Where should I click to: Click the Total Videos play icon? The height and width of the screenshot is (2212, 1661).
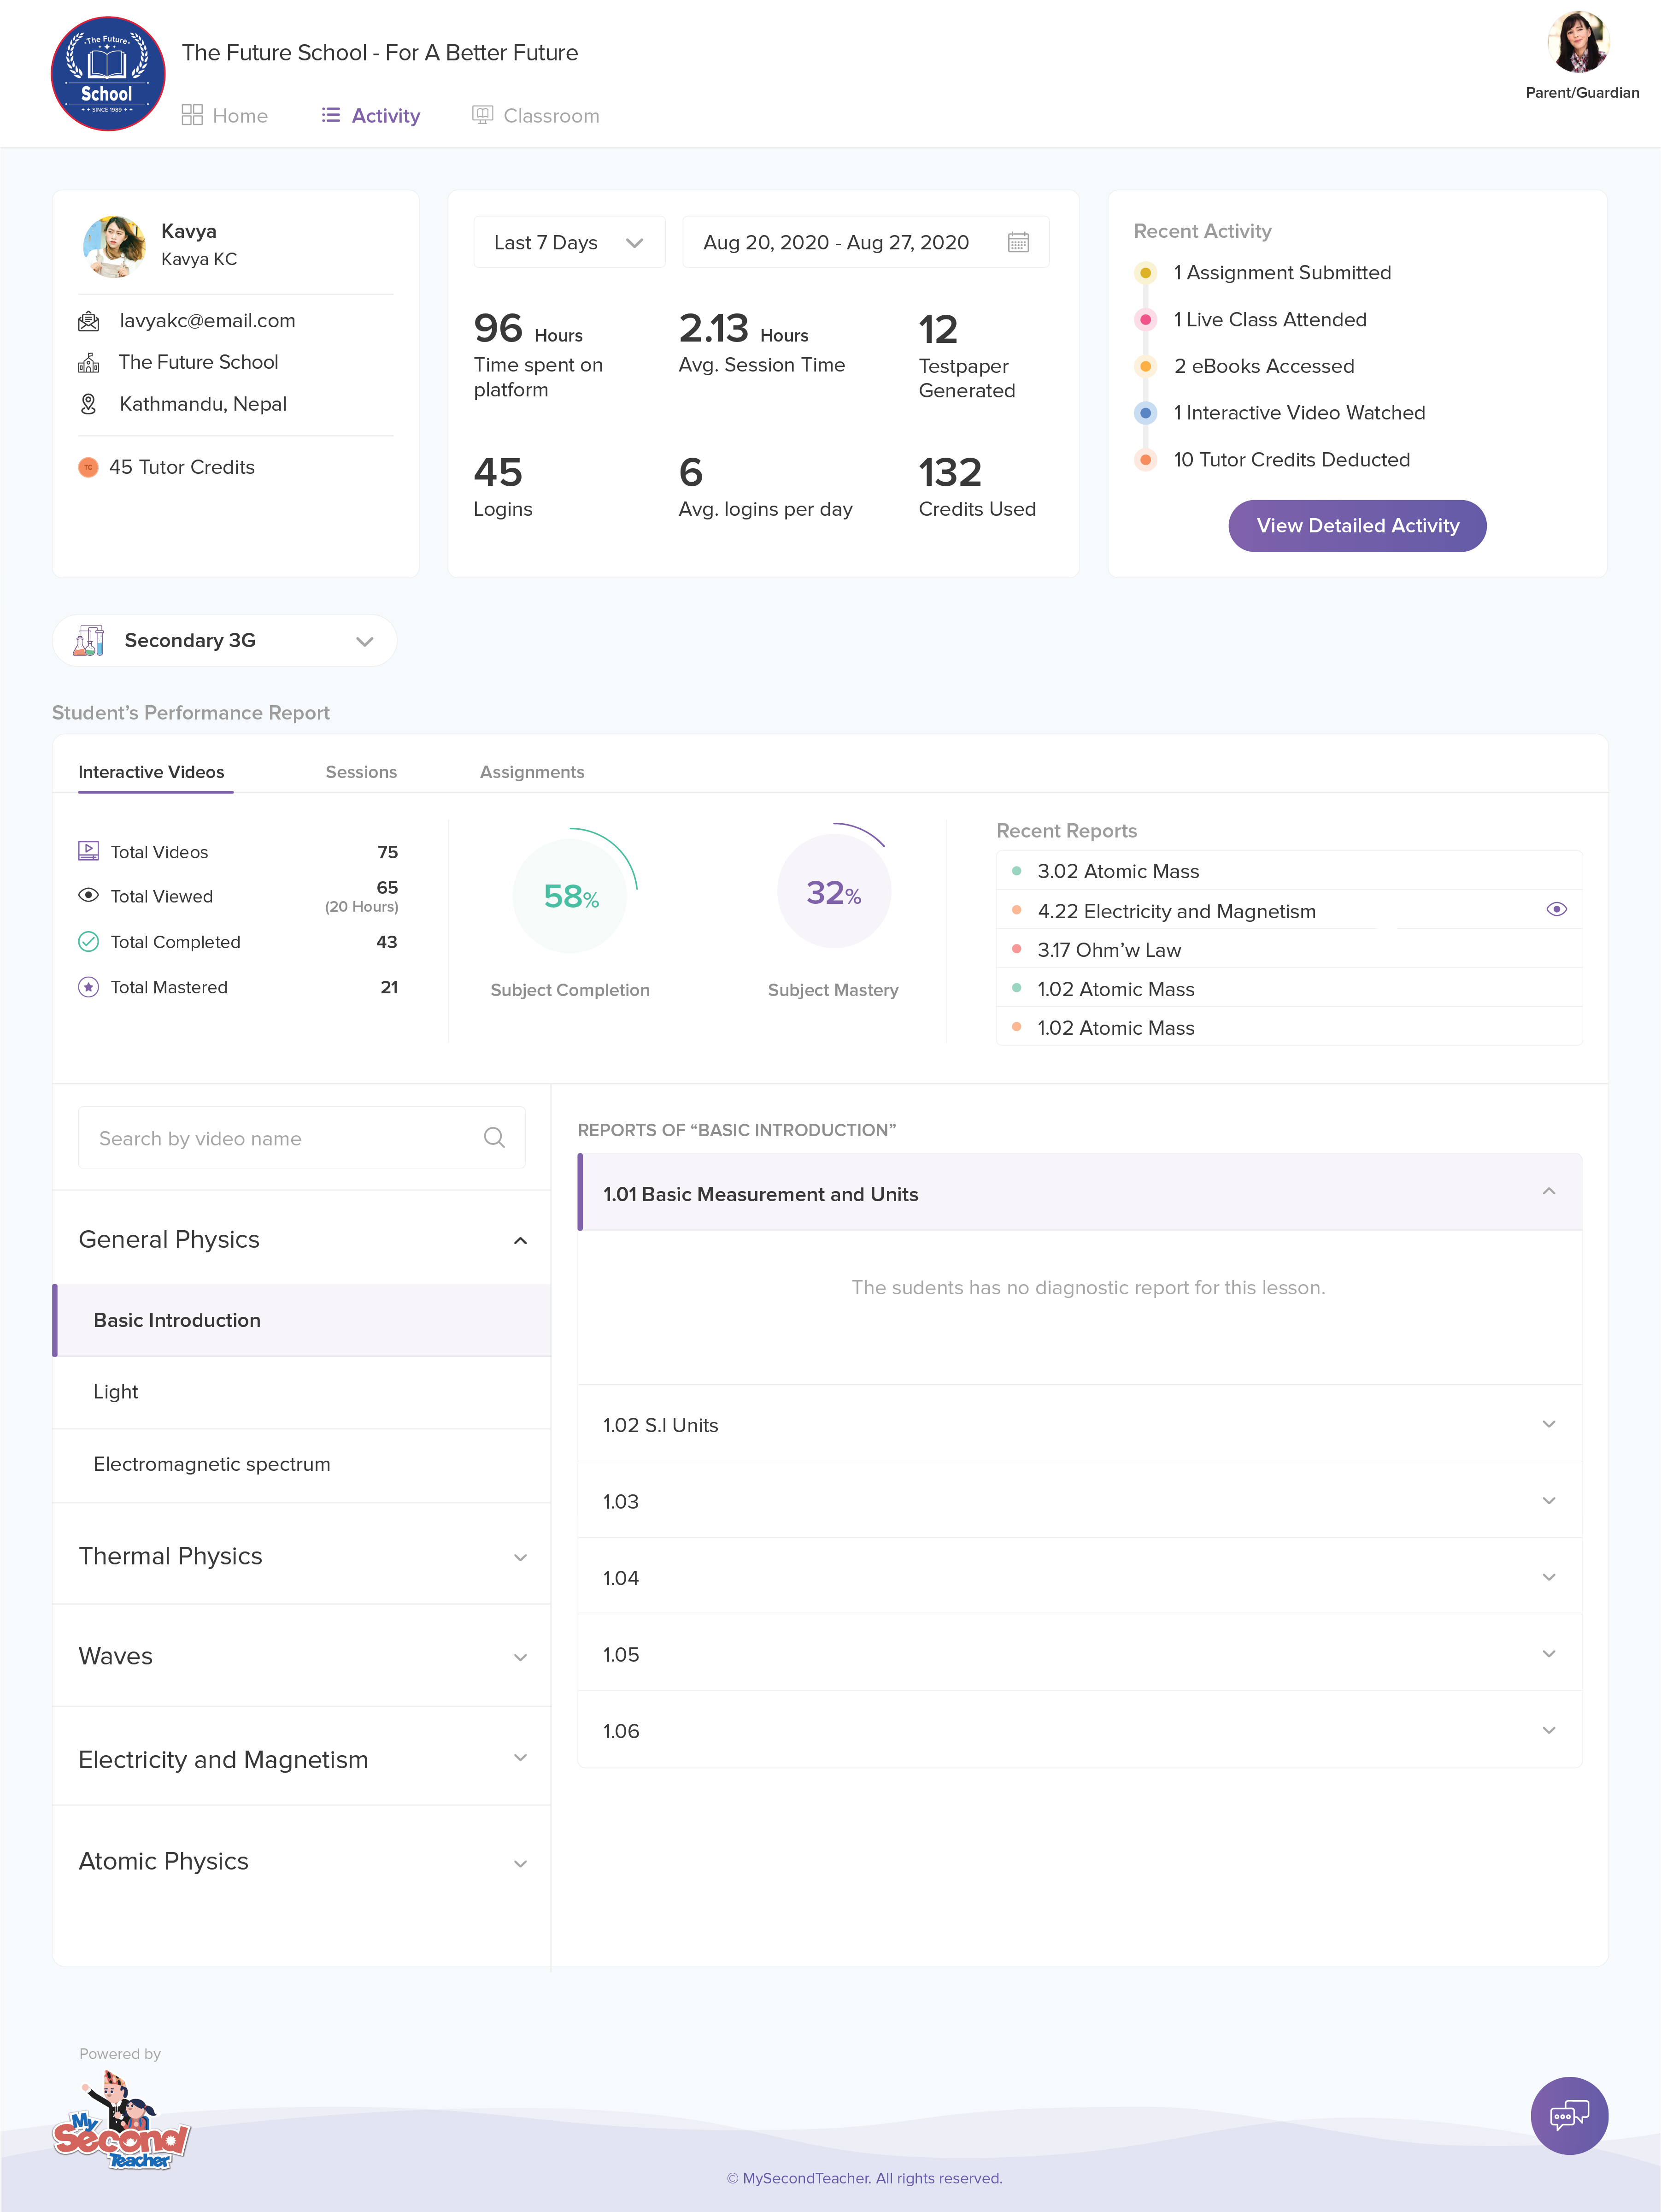click(x=89, y=851)
